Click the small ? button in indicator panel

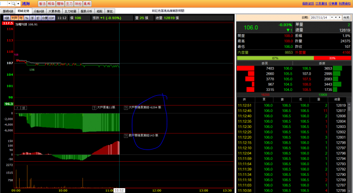[18, 108]
